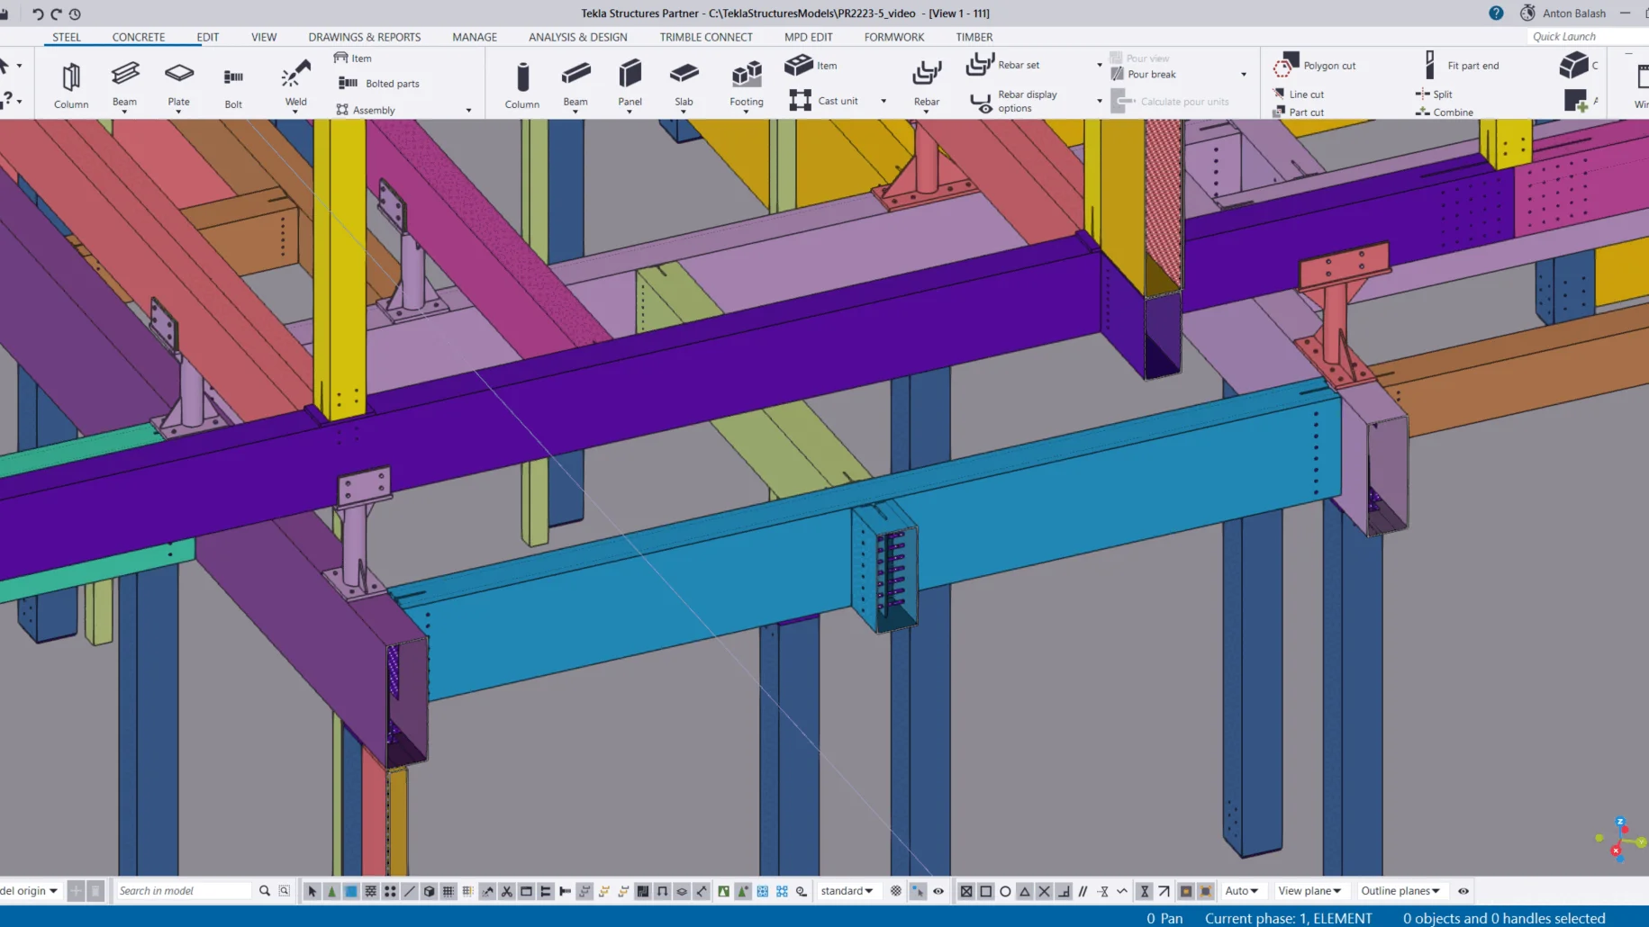Expand the Outline planes dropdown
The height and width of the screenshot is (927, 1649).
point(1400,891)
